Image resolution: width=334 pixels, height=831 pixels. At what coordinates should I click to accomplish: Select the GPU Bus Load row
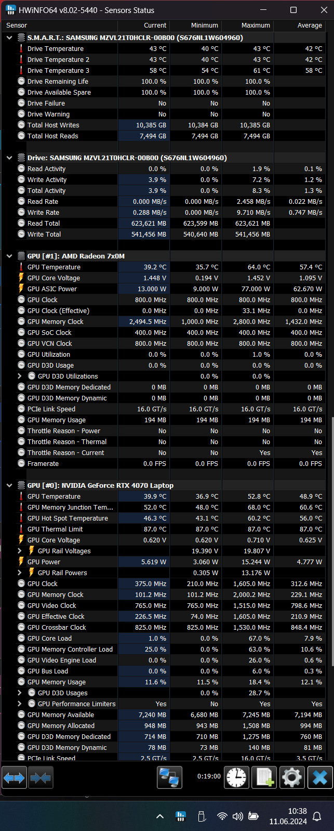pyautogui.click(x=163, y=671)
